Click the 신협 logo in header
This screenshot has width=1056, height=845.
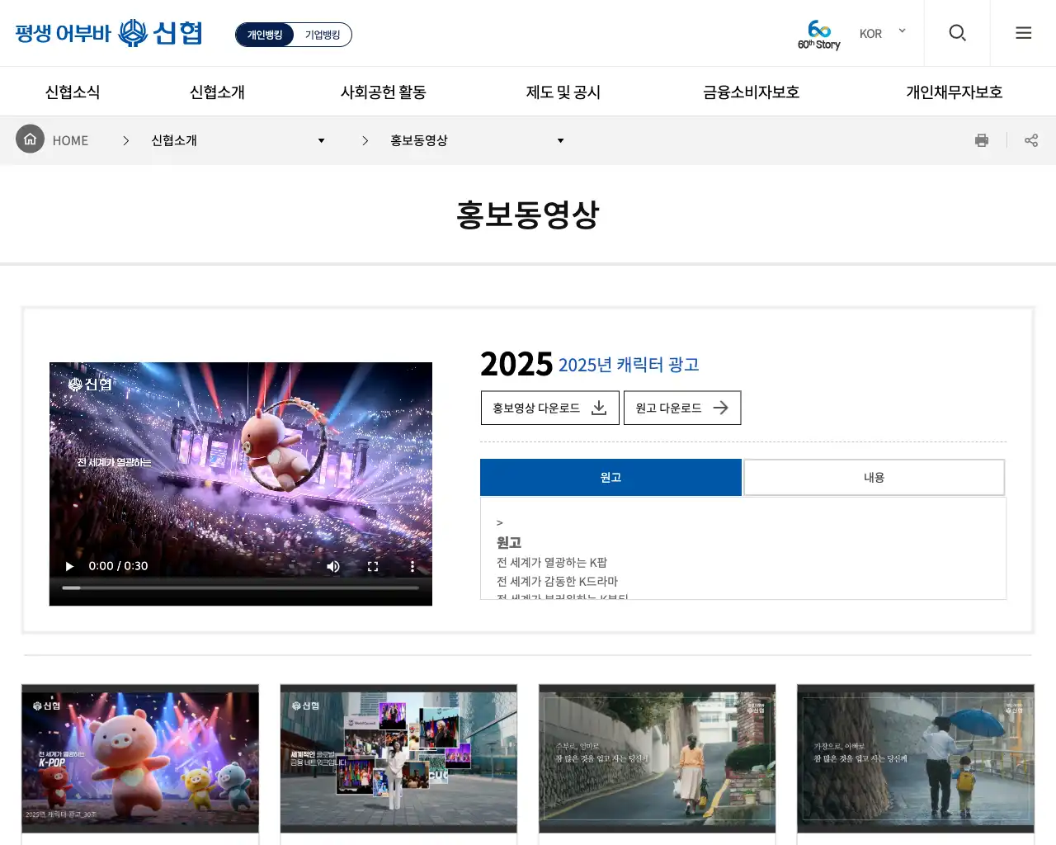pos(108,33)
